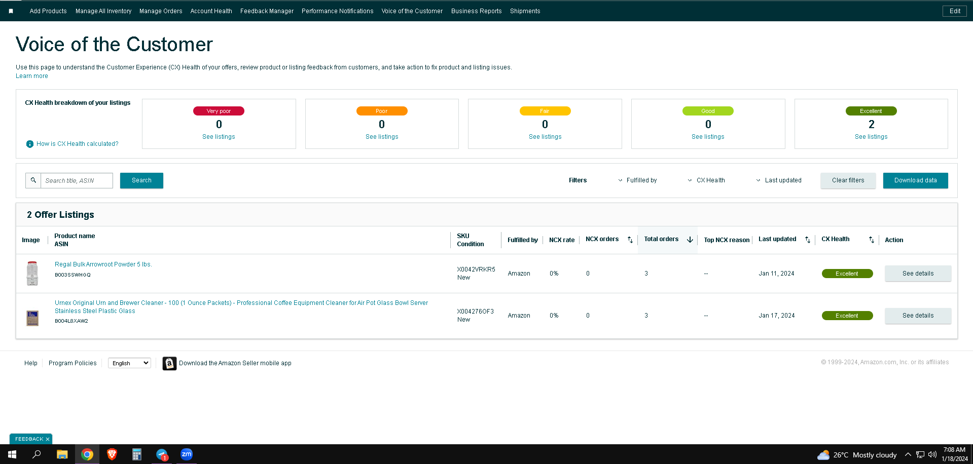The height and width of the screenshot is (464, 973).
Task: Open the Urnex Original Urn and Brewer Cleaner link
Action: click(x=241, y=307)
